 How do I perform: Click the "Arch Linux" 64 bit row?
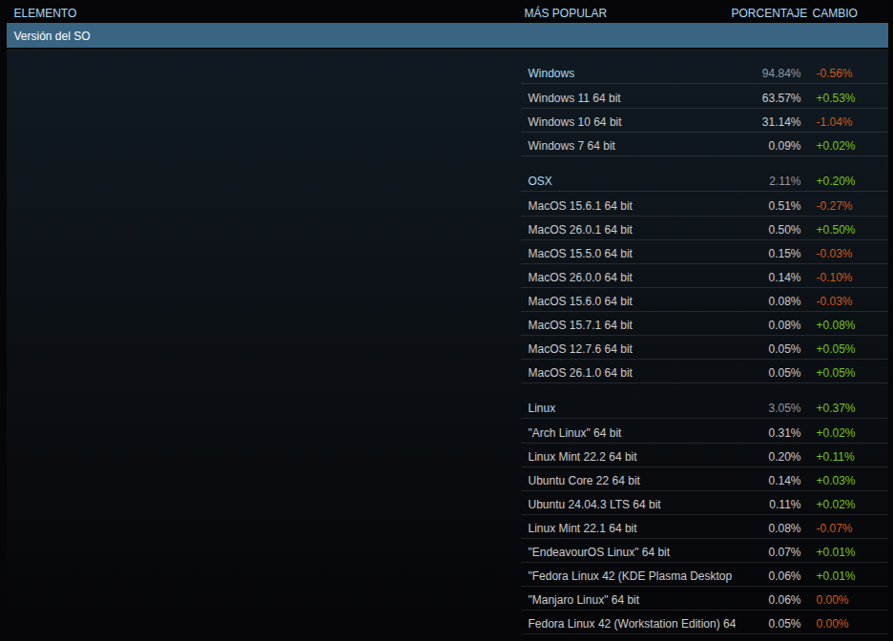[574, 433]
